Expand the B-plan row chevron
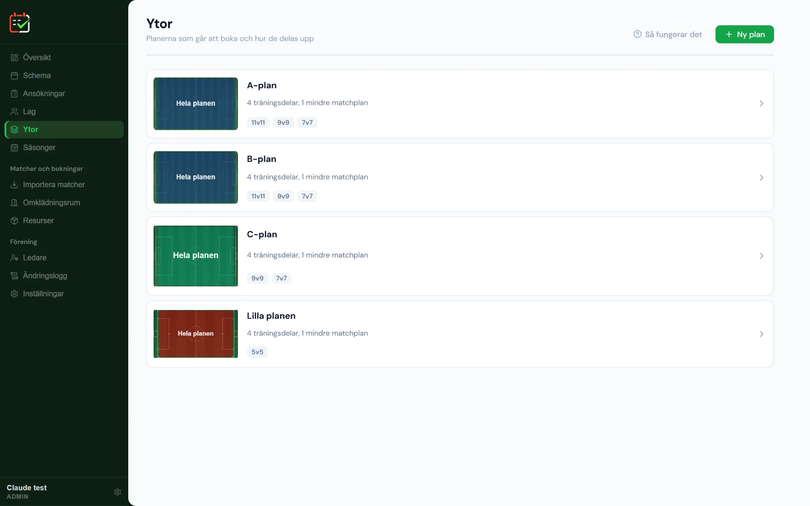The image size is (810, 506). click(761, 178)
